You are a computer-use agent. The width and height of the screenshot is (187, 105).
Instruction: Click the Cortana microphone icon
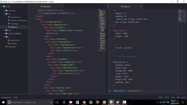(x=51, y=102)
